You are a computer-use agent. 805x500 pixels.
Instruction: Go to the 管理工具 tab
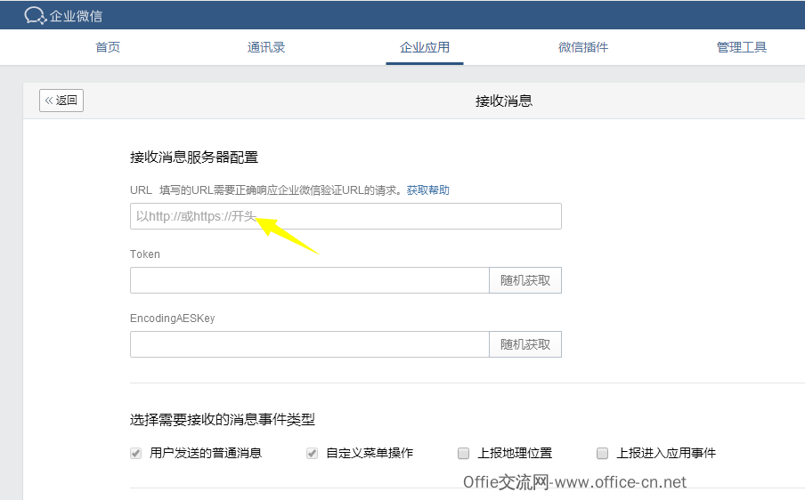point(742,47)
